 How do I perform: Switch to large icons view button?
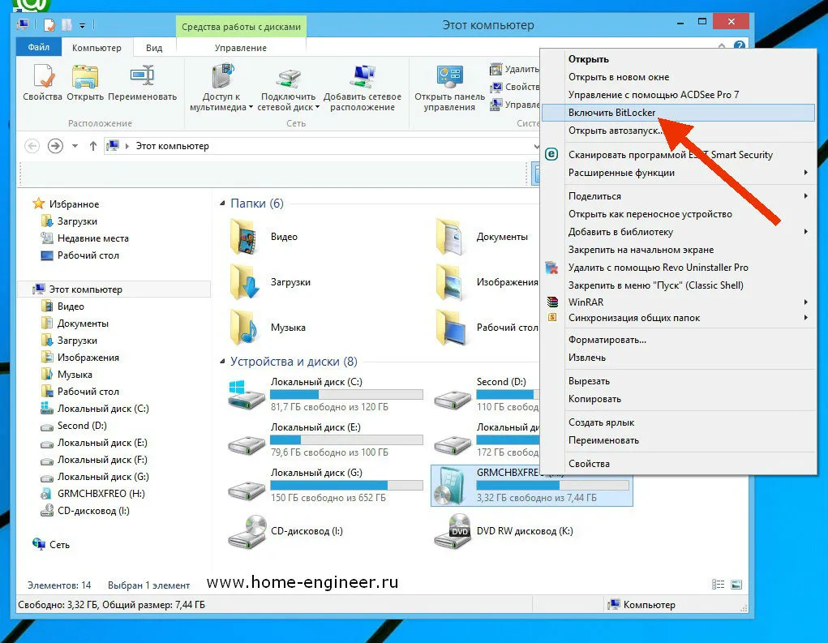(736, 585)
